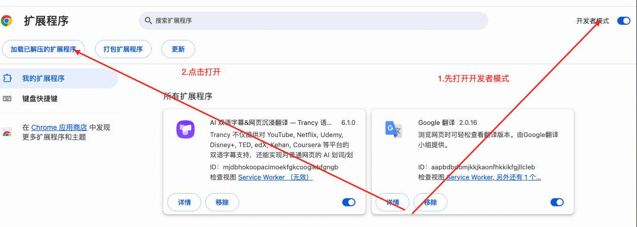Click the purple Trancy extension icon
Viewport: 637px width, 227px height.
(x=186, y=129)
